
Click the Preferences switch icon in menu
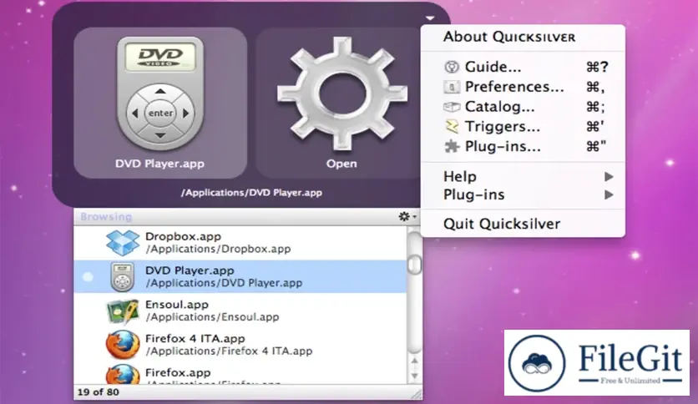point(452,87)
